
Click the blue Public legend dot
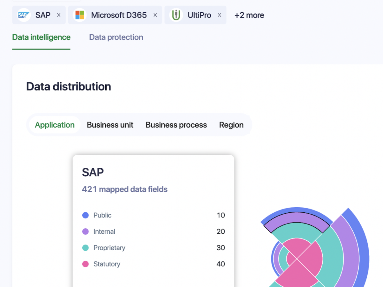click(x=86, y=215)
